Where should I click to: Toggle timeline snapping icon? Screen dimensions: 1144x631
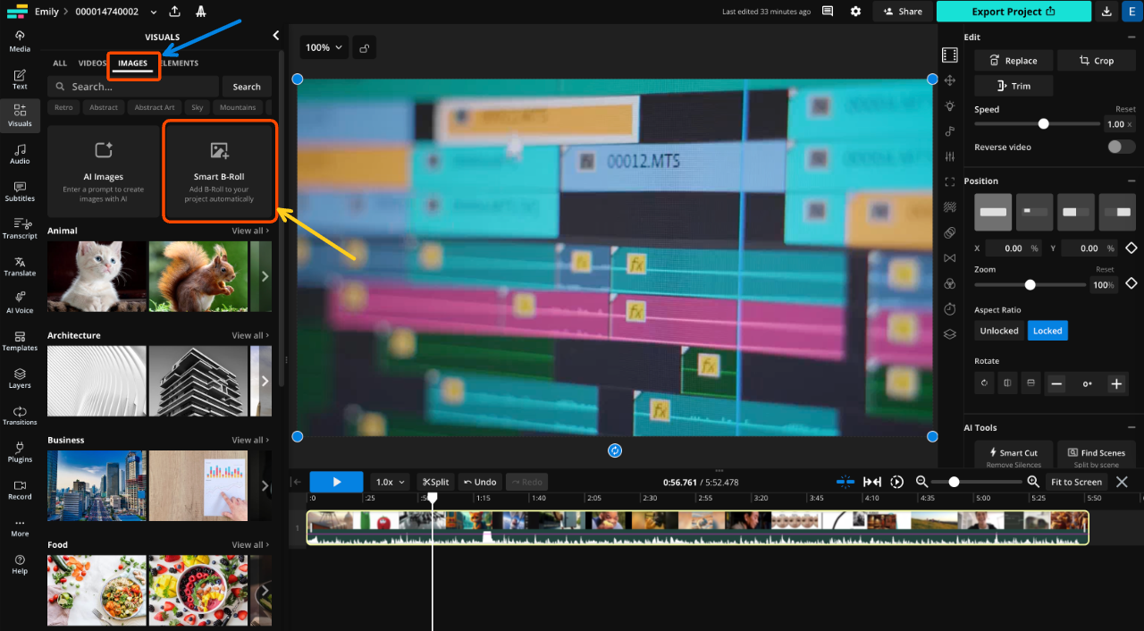click(845, 482)
